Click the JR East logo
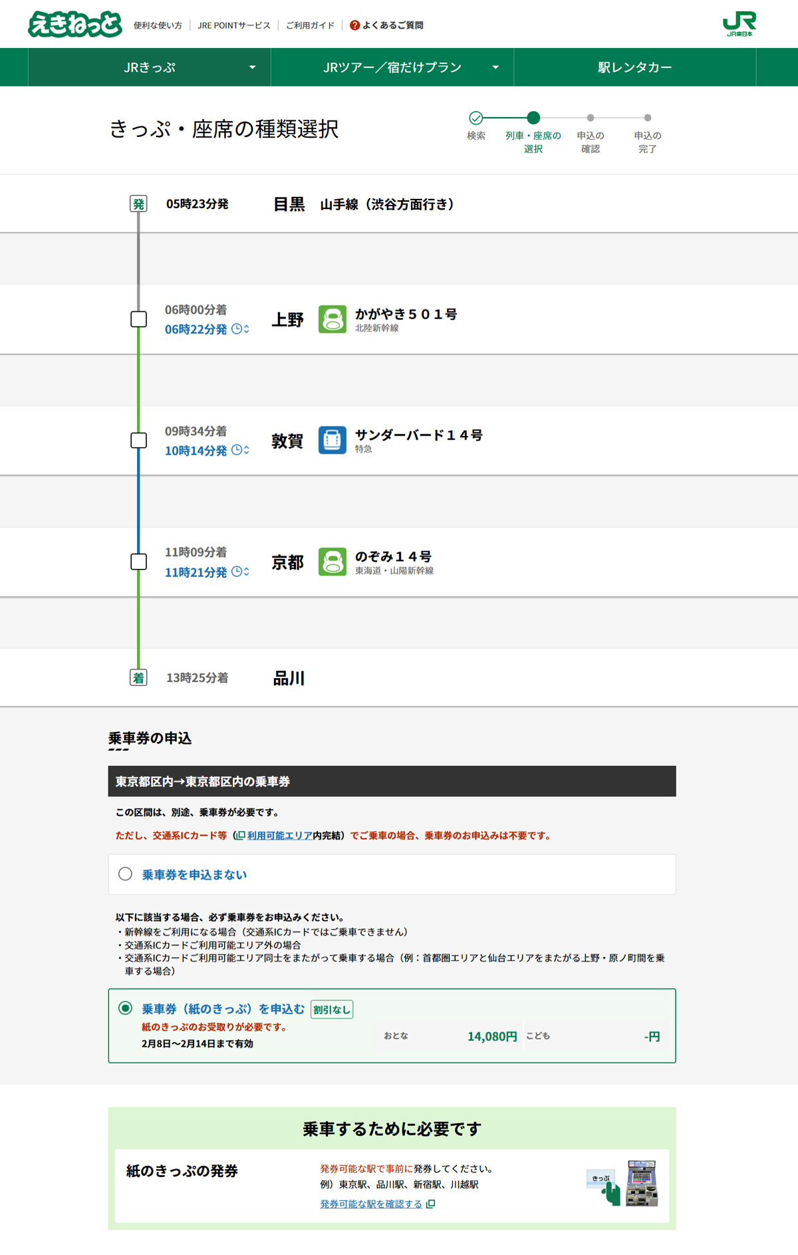 [x=739, y=24]
